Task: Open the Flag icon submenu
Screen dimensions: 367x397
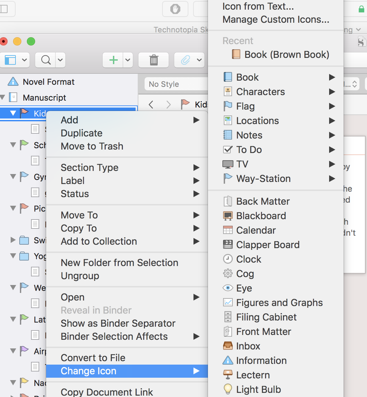Action: (276, 106)
